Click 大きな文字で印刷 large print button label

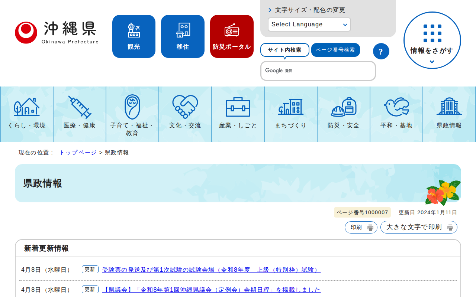click(414, 227)
